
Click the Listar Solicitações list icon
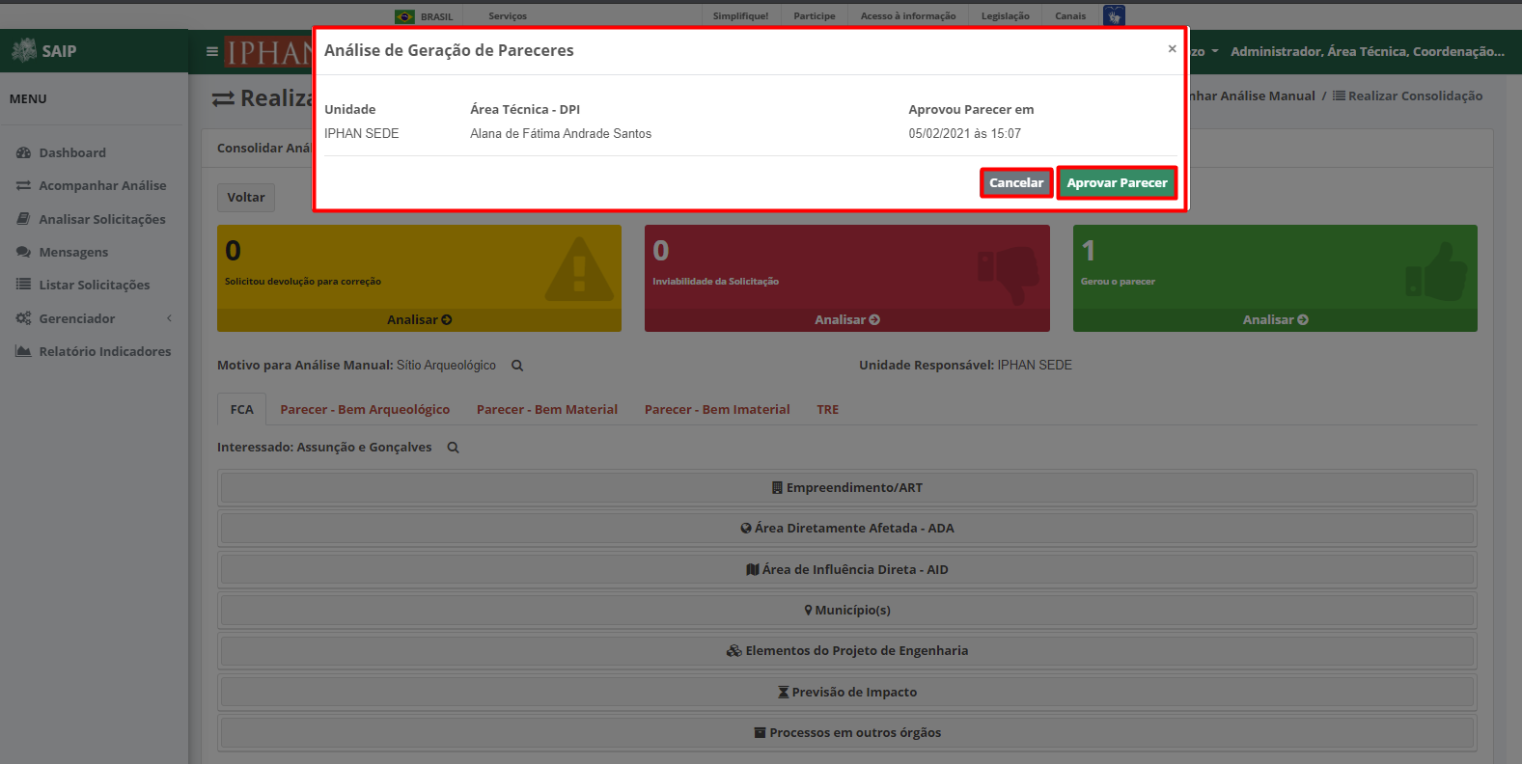(x=23, y=285)
